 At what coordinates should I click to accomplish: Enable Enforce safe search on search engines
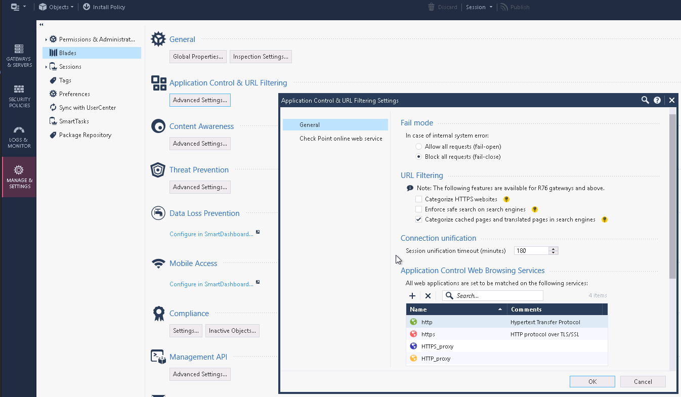tap(418, 209)
